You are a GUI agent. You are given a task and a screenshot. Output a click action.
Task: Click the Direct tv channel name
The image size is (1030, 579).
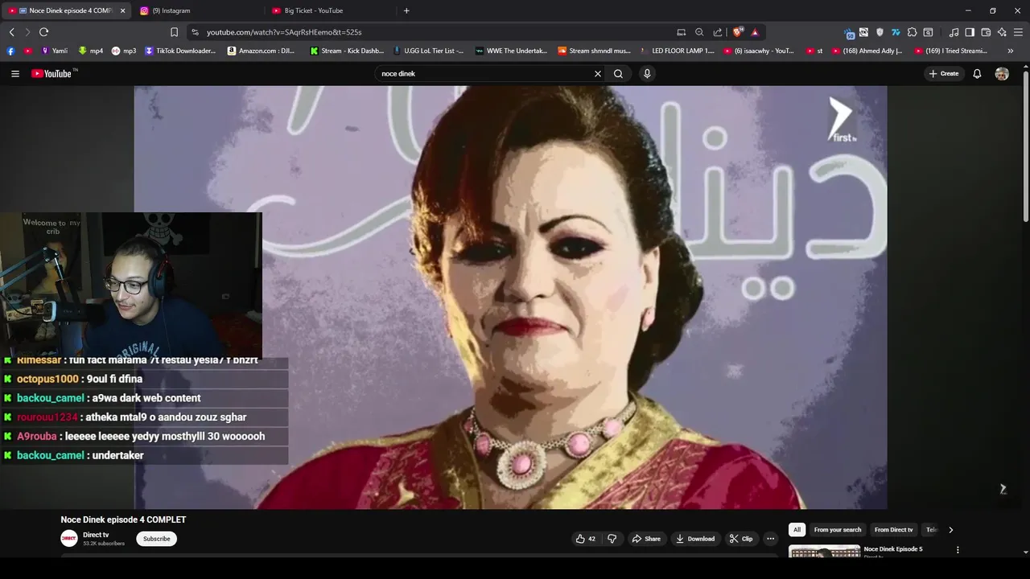click(96, 535)
